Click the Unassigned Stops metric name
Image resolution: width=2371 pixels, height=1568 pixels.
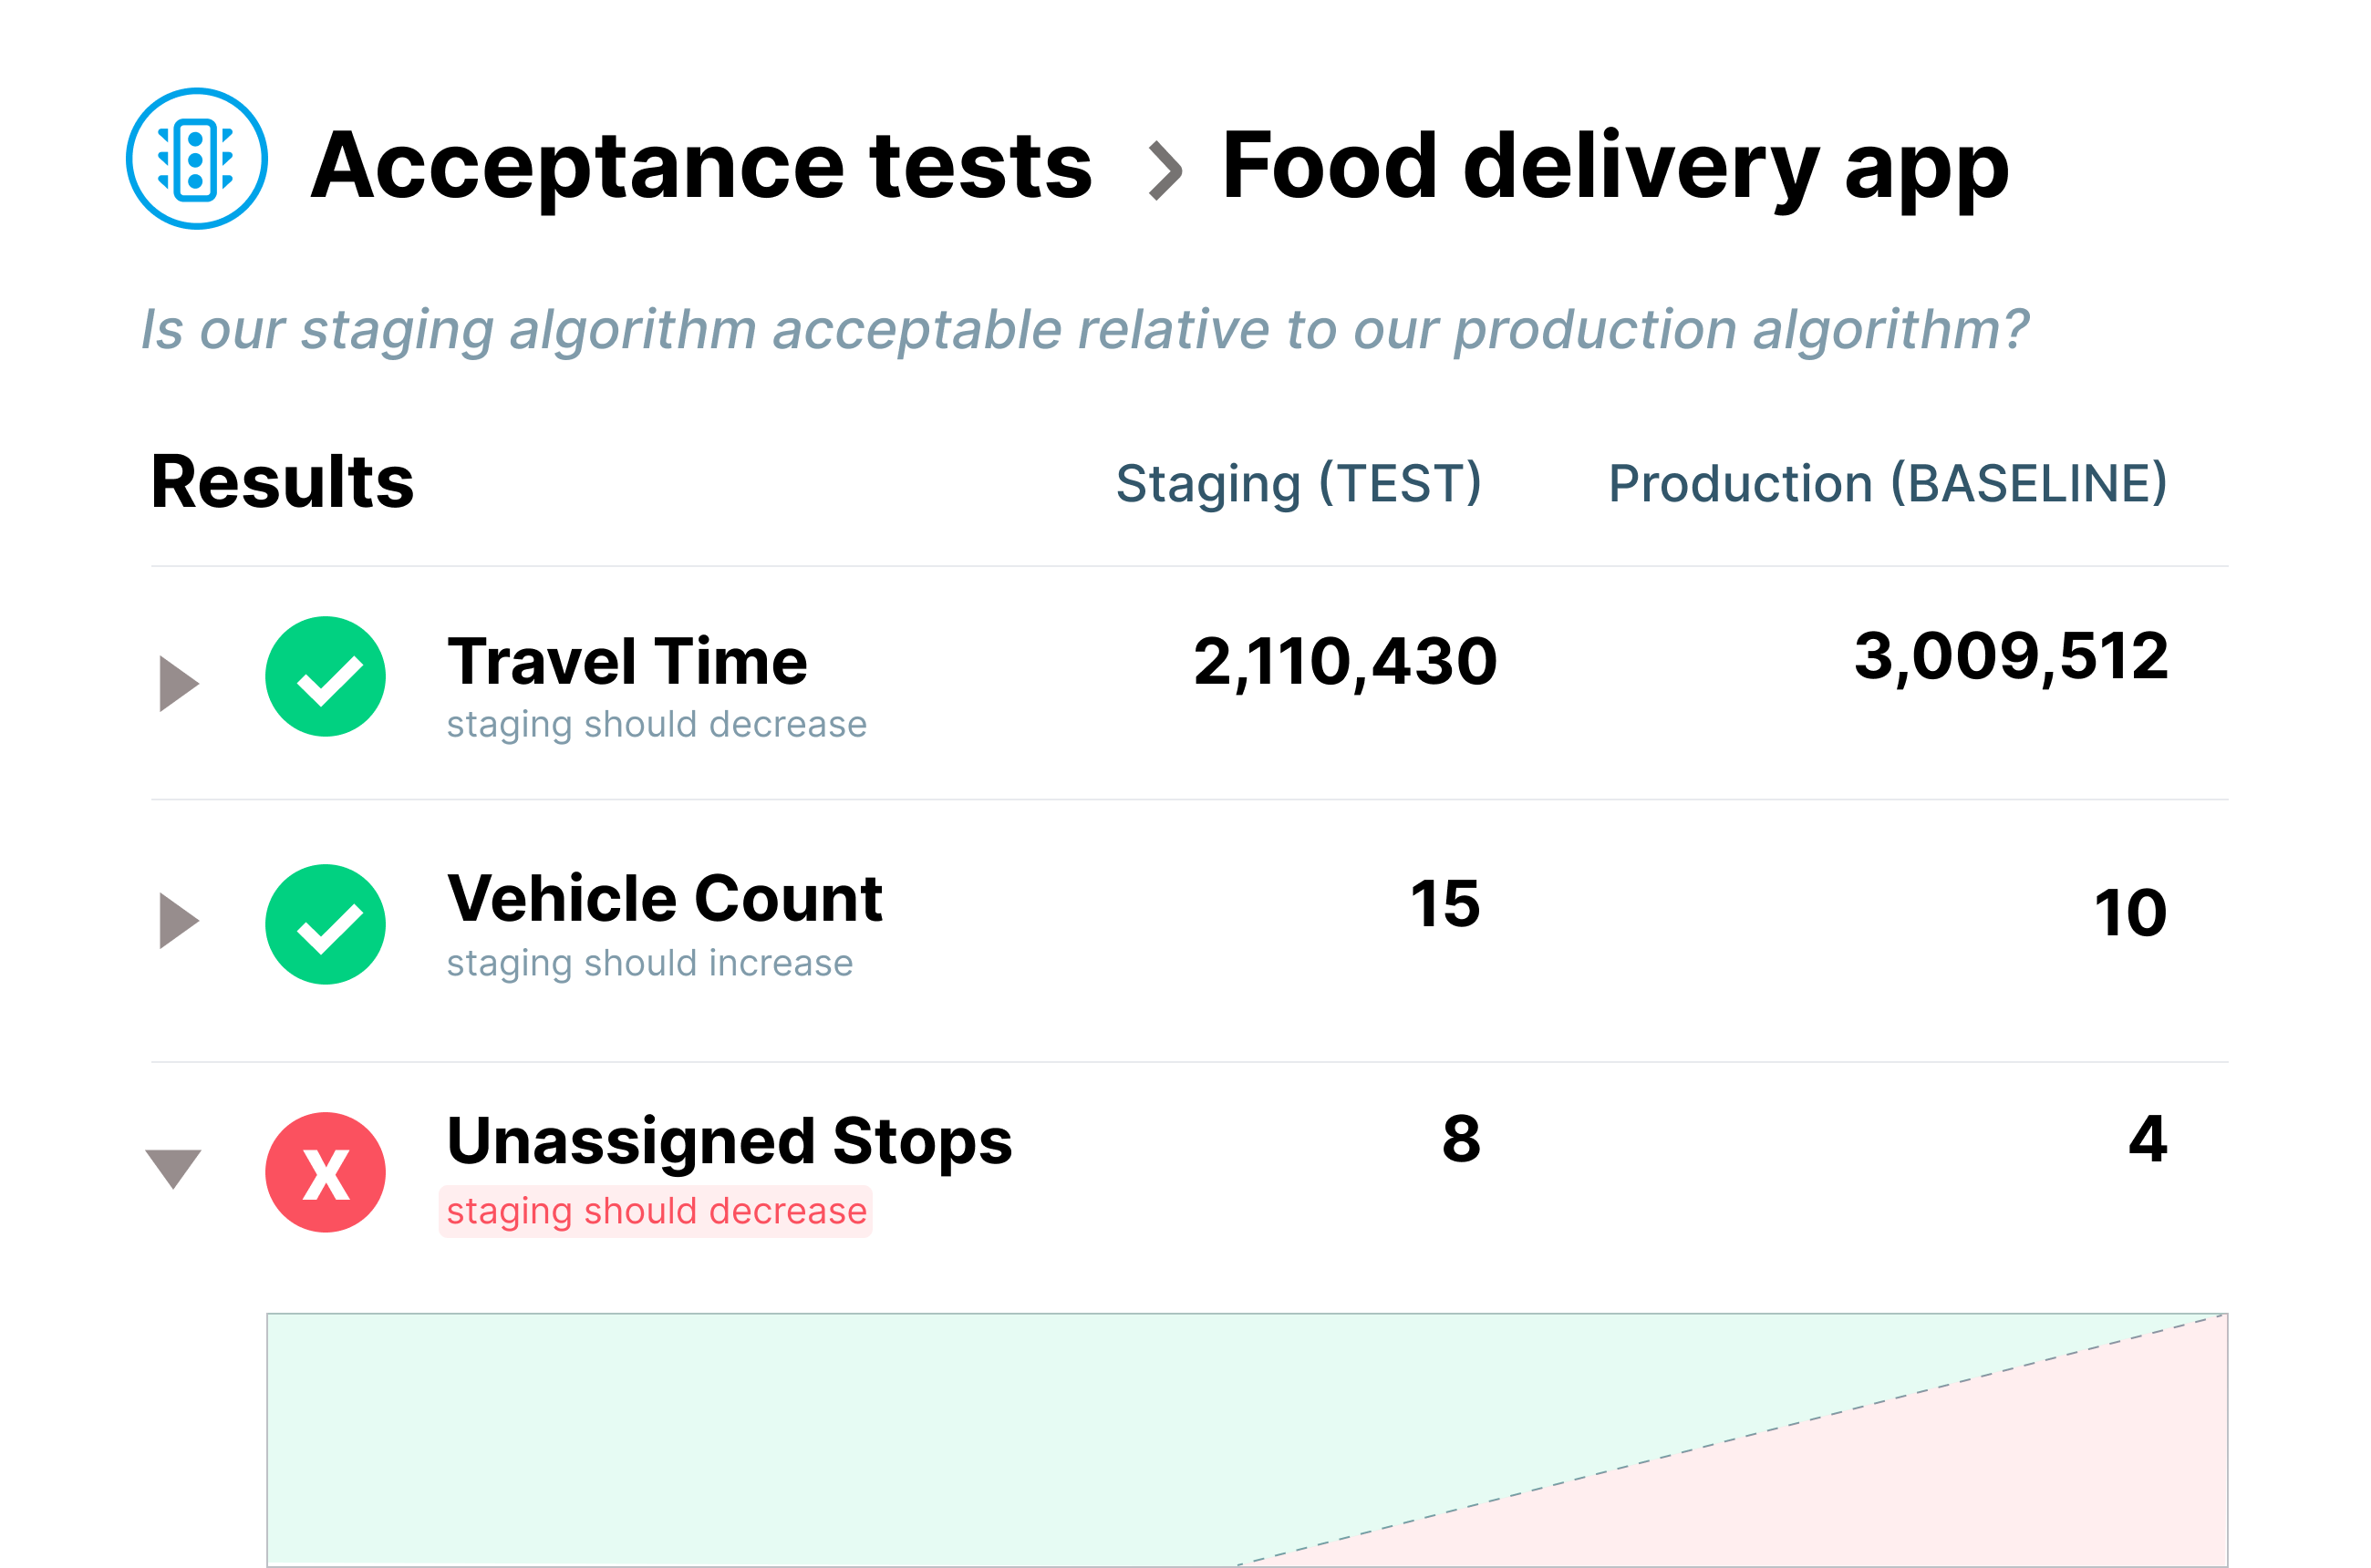[x=730, y=1141]
